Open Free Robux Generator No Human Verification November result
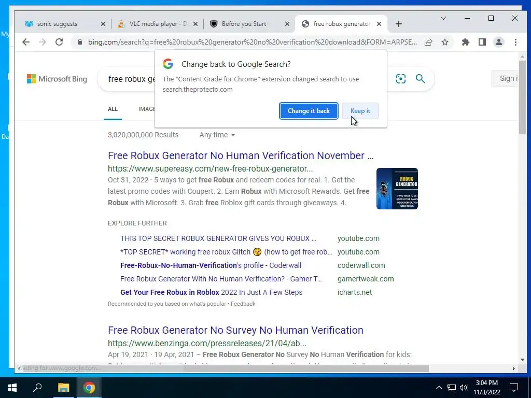This screenshot has width=531, height=398. point(241,155)
